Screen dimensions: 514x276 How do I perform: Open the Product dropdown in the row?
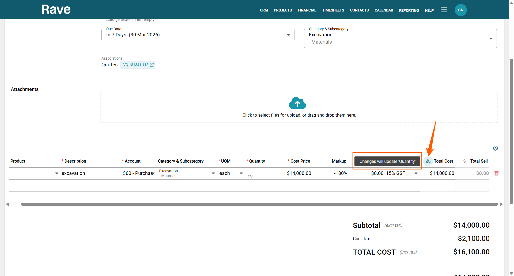tap(57, 173)
